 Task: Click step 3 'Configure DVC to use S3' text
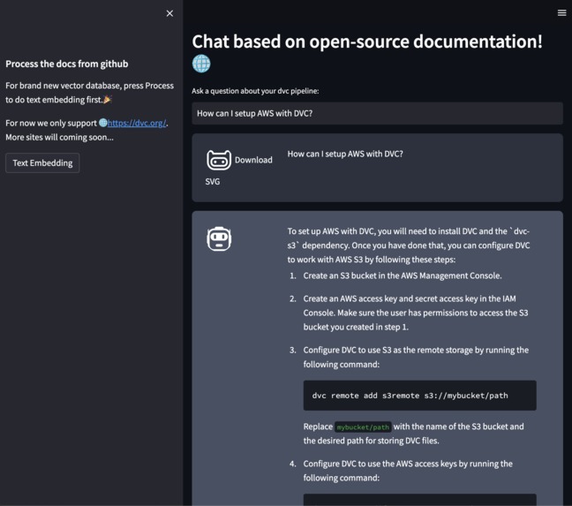click(416, 357)
